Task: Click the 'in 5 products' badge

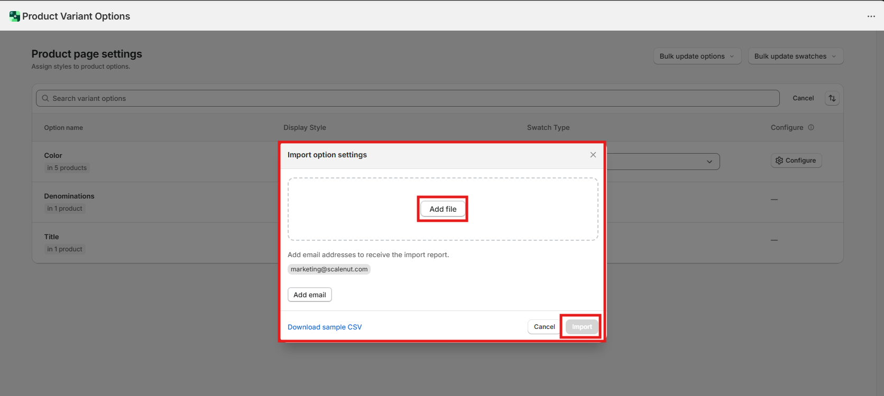Action: click(x=67, y=168)
